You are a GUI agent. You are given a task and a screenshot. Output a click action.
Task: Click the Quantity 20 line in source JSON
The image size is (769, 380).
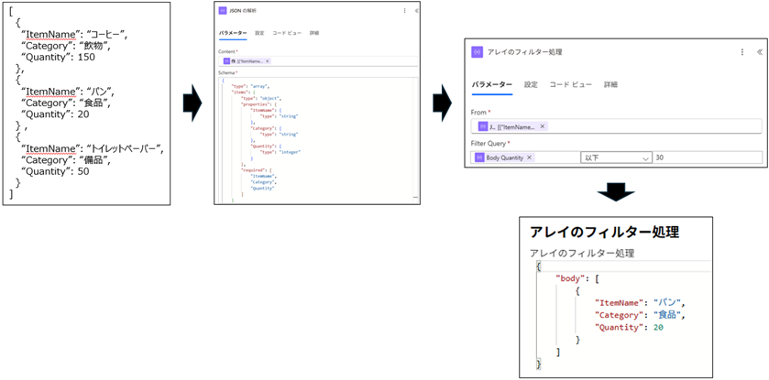(x=55, y=114)
